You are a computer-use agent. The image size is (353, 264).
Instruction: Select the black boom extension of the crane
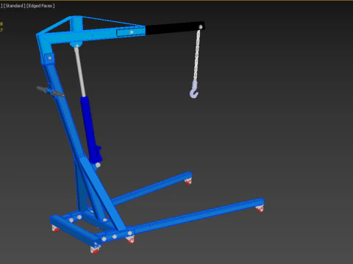point(175,28)
